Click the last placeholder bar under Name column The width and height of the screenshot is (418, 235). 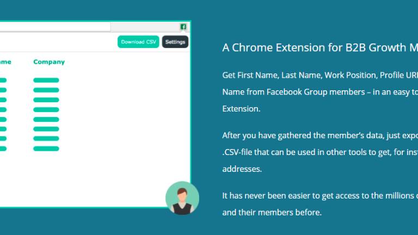pos(3,148)
